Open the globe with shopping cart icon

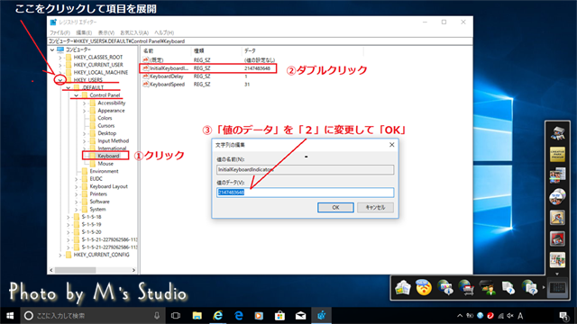(x=466, y=288)
